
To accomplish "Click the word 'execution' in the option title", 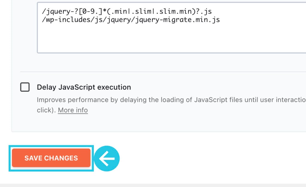I will coord(114,87).
